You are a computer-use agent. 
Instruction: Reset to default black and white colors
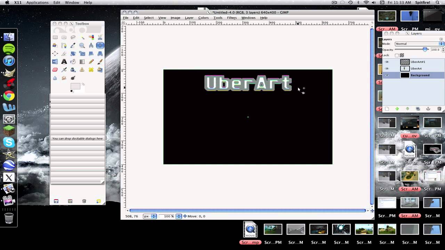[x=72, y=91]
